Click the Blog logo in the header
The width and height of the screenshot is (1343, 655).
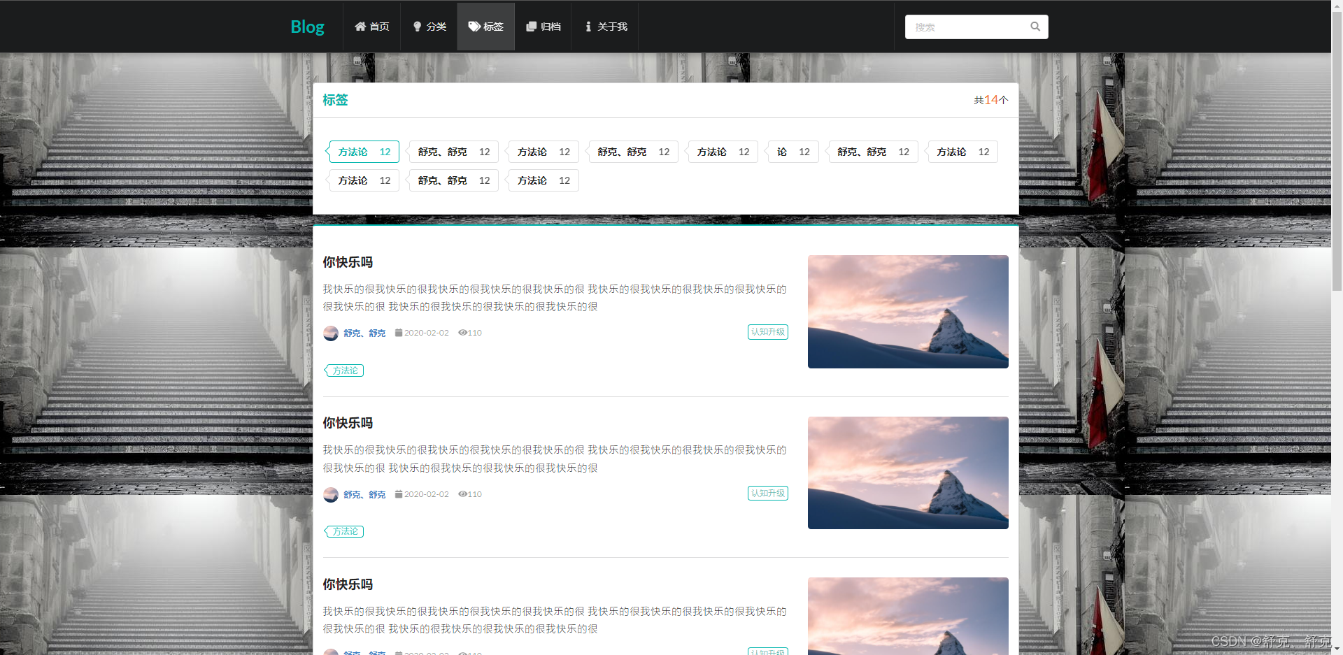[307, 27]
